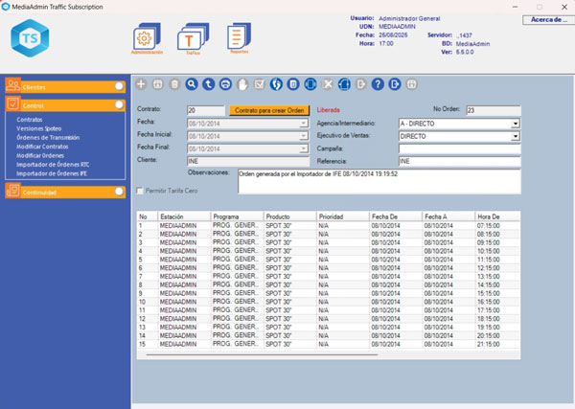
Task: Toggle the Clientes panel switch
Action: pyautogui.click(x=119, y=86)
